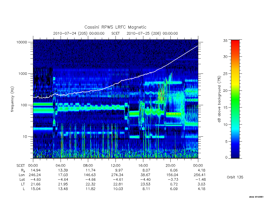Select the start date '2010-07-24 (205) 00:00:00'
Image resolution: width=264 pixels, height=198 pixels.
pos(79,33)
